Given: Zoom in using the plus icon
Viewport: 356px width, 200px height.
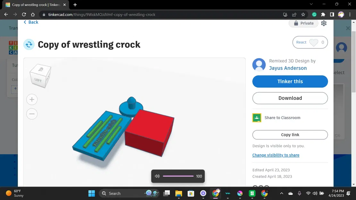Looking at the screenshot, I should click(32, 99).
